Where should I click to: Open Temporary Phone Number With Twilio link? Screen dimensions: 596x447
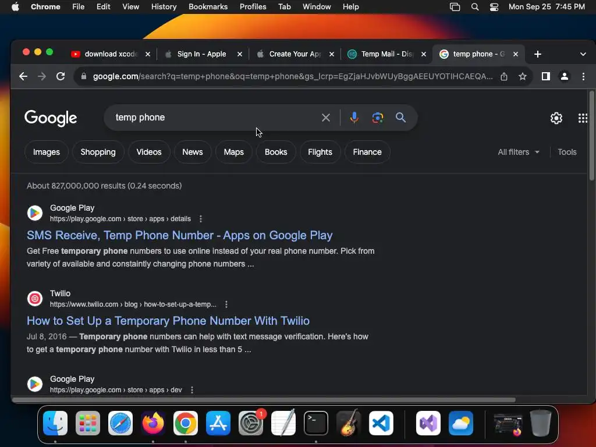tap(168, 321)
